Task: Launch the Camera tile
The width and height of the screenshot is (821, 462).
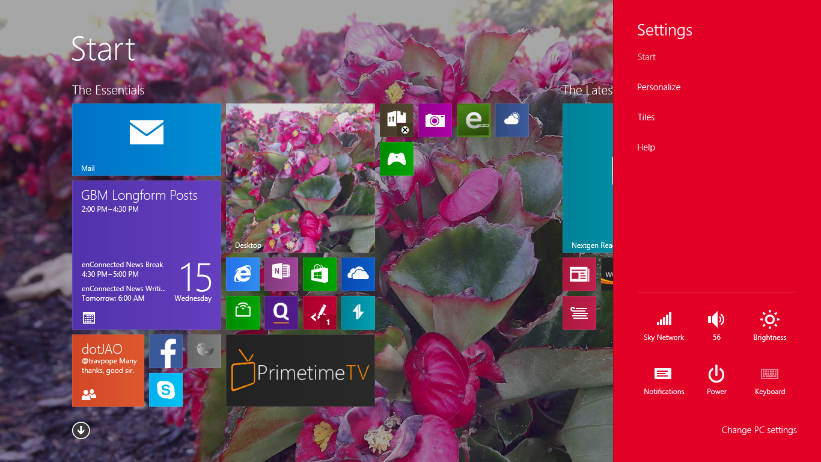Action: click(435, 120)
